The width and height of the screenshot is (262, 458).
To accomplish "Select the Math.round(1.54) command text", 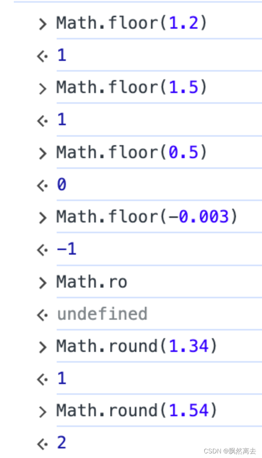I will point(137,411).
